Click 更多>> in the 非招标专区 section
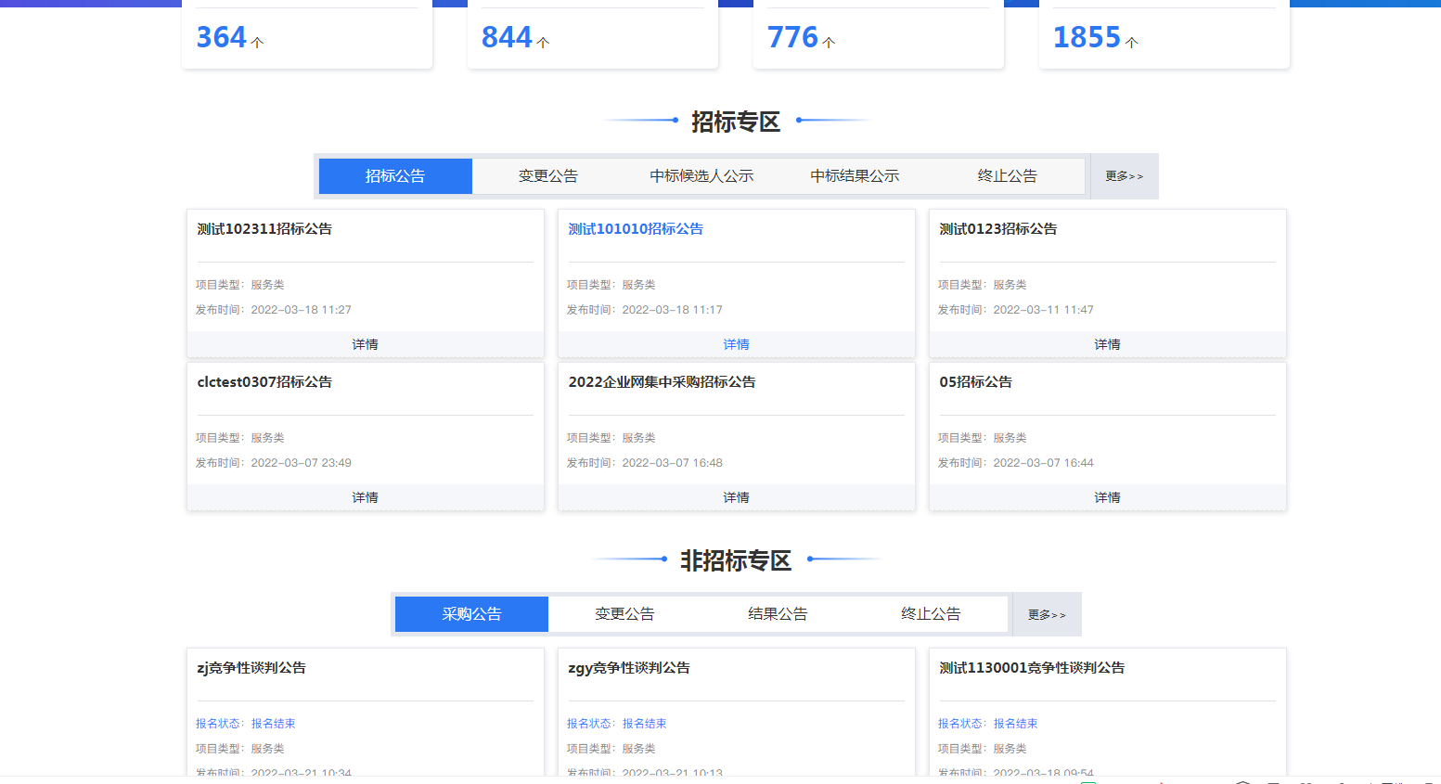This screenshot has width=1441, height=784. 1046,613
